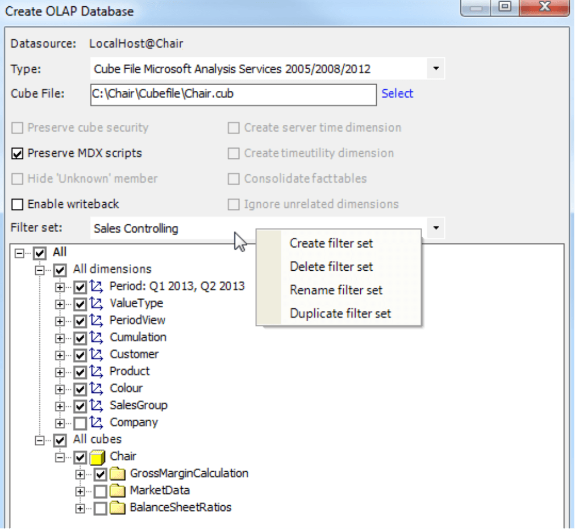Viewport: 575px width, 529px height.
Task: Choose Rename filter set option
Action: pyautogui.click(x=336, y=290)
